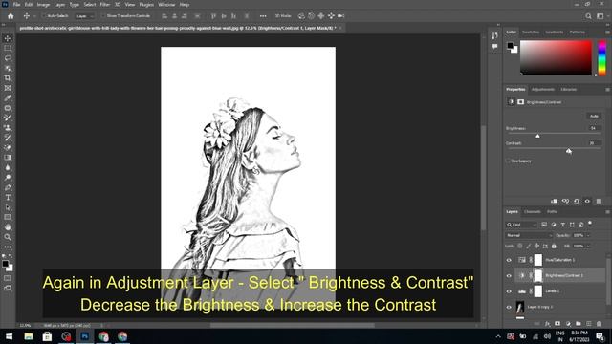Viewport: 612px width, 344px height.
Task: Select the Crop tool
Action: (x=8, y=78)
